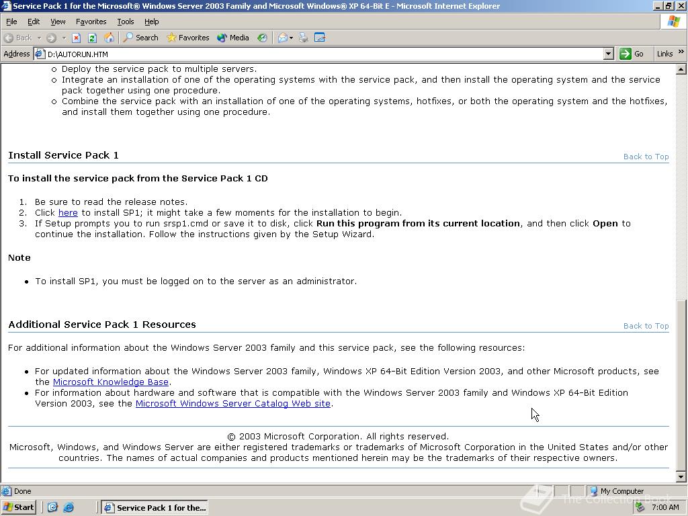Click the page icon in address bar
Image resolution: width=688 pixels, height=516 pixels.
(40, 54)
